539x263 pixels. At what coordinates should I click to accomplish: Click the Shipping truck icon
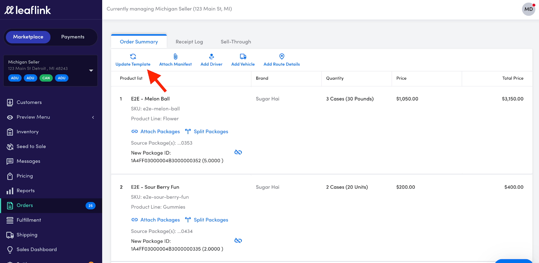point(10,235)
